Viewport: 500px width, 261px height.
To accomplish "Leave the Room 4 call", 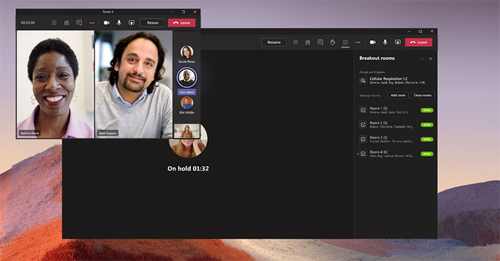I will tap(181, 23).
